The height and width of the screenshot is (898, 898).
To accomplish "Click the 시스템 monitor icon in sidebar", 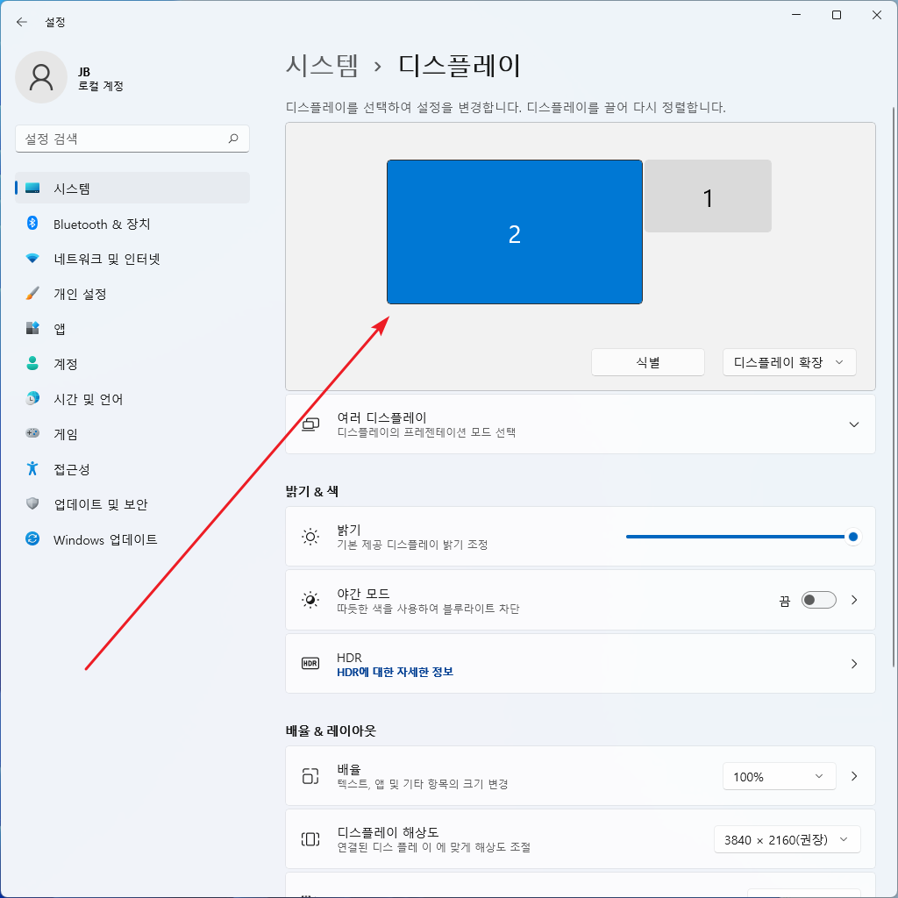I will click(x=32, y=189).
